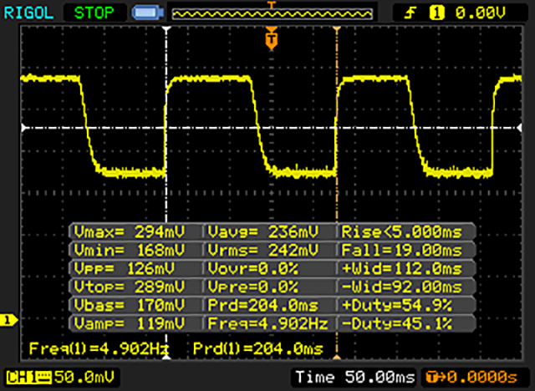Click the +Duty=54.9% measurement
The image size is (535, 391).
[x=405, y=304]
